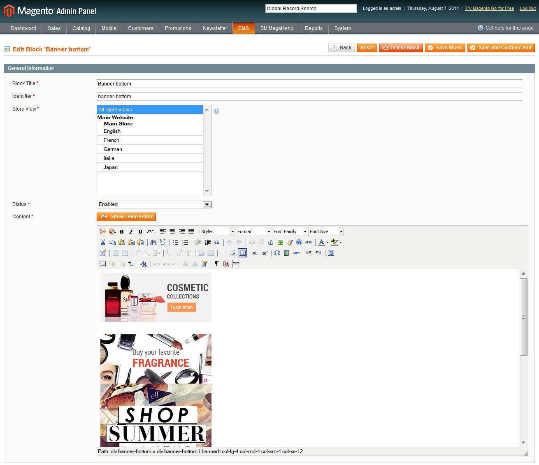Open the Catalog menu

(81, 28)
